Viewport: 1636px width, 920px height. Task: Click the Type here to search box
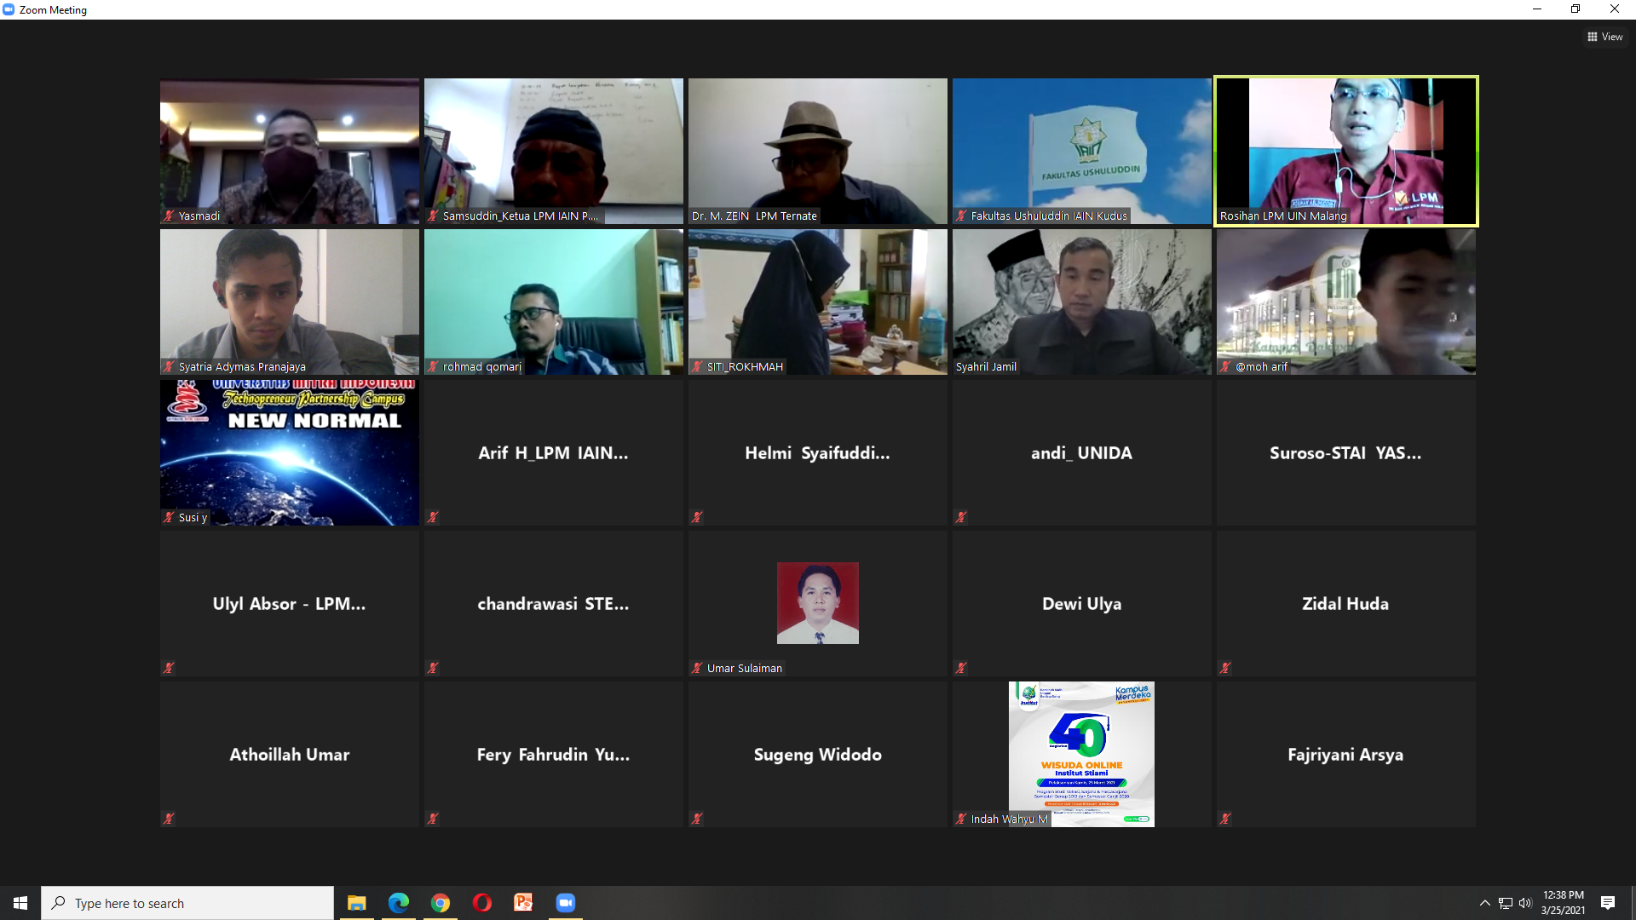click(187, 903)
